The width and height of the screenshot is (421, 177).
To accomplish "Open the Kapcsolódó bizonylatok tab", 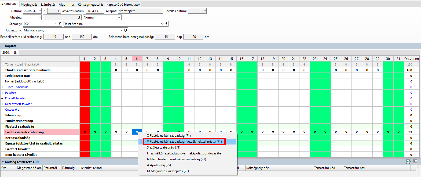I will [x=123, y=5].
